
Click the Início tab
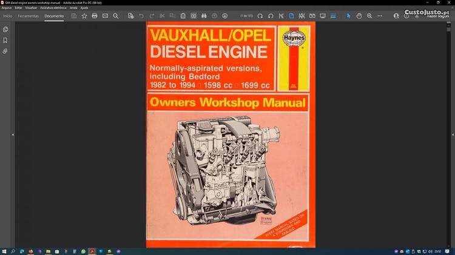[8, 16]
